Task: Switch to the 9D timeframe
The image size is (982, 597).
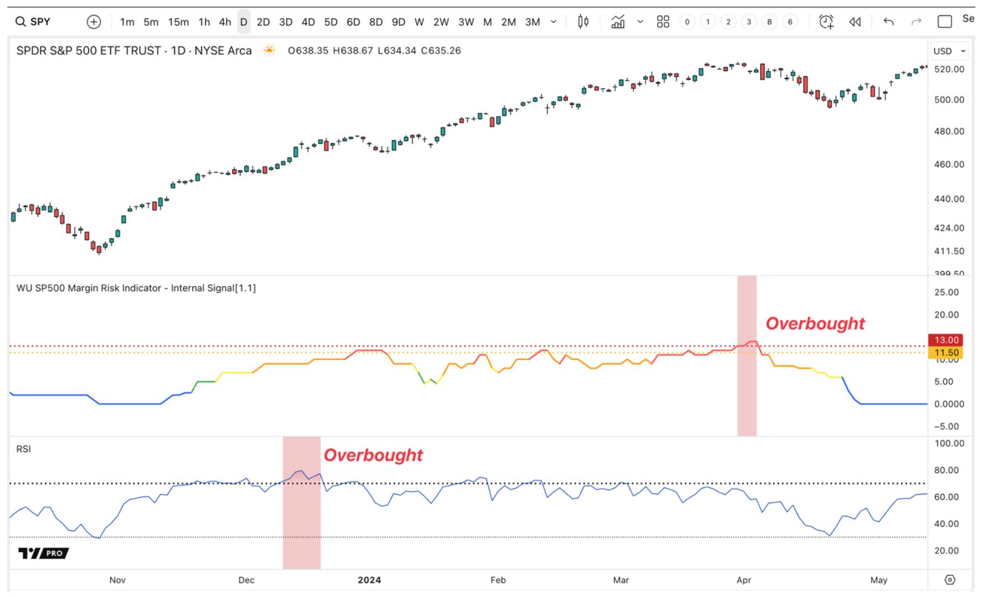Action: coord(398,22)
